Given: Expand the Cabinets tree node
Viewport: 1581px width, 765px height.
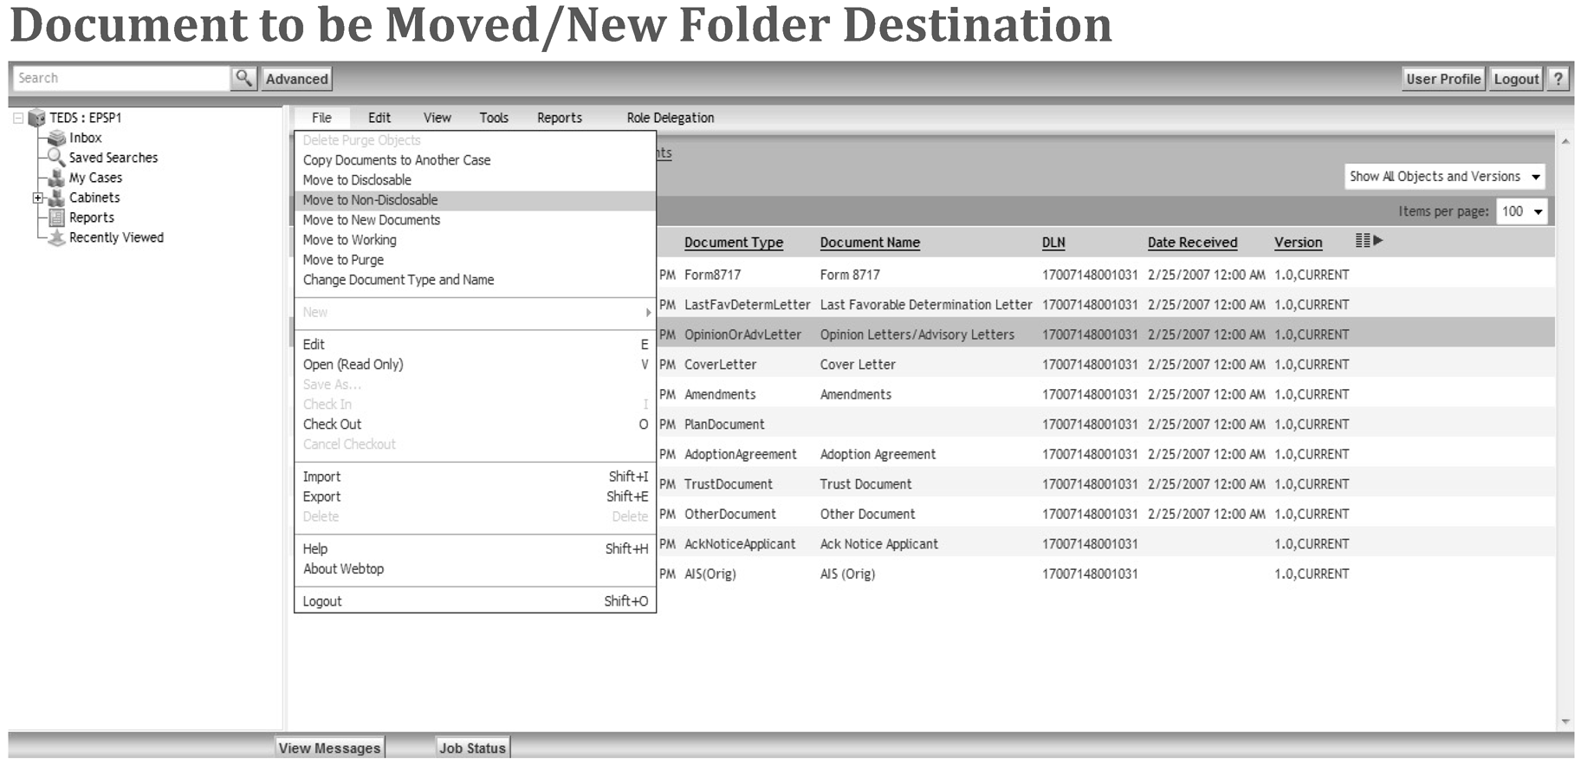Looking at the screenshot, I should coord(38,198).
